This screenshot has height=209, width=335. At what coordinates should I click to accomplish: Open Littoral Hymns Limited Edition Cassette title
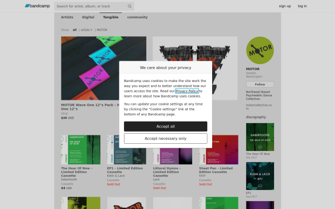point(167,172)
